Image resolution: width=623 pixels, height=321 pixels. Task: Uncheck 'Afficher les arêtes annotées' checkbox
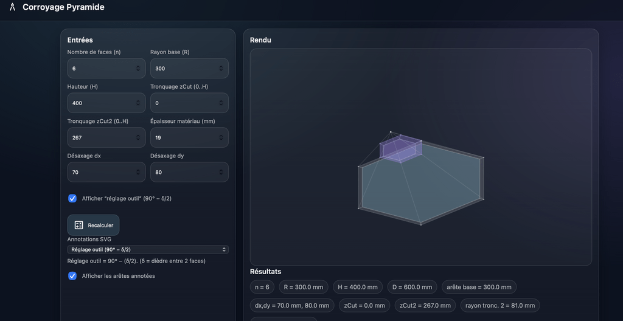[72, 276]
